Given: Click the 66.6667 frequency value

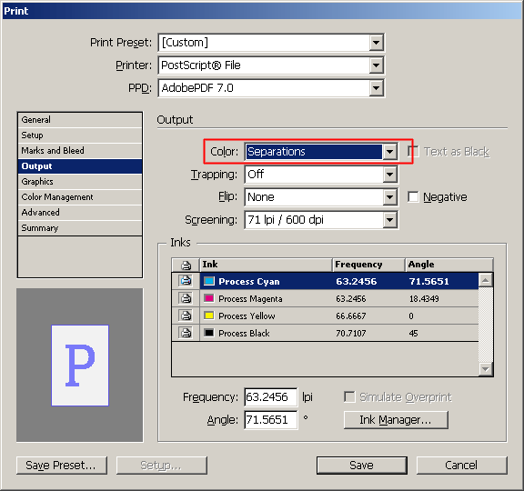Looking at the screenshot, I should [351, 316].
